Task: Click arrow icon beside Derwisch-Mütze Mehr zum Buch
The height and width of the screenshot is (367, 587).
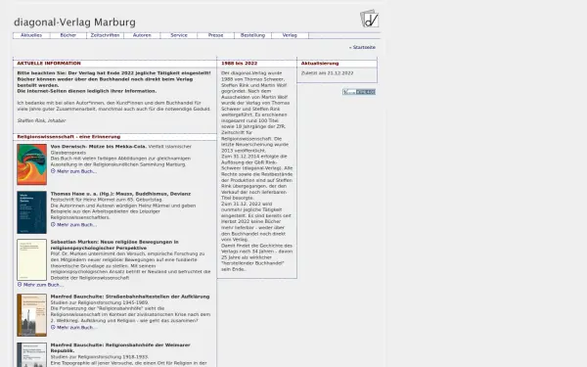Action: click(53, 171)
